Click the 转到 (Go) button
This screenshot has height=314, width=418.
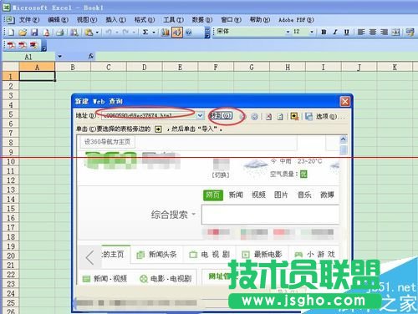pos(221,115)
